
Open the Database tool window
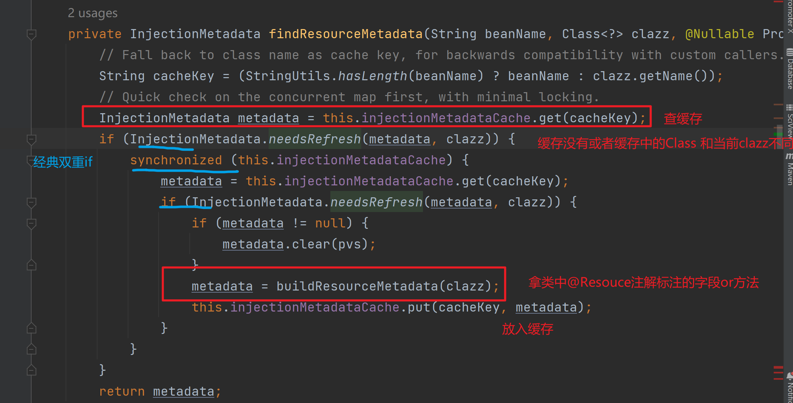coord(789,69)
